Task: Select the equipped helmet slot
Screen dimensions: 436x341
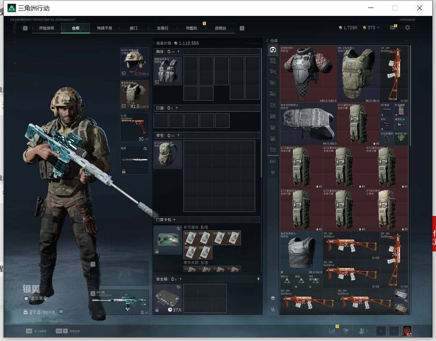Action: [135, 62]
